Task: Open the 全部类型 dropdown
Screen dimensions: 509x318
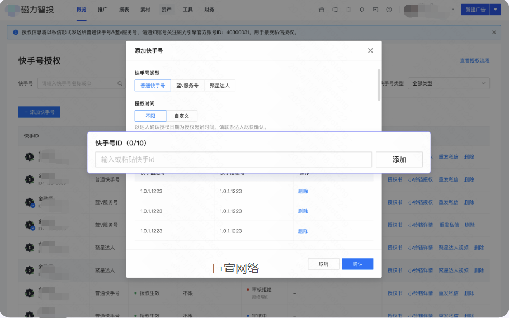Action: [x=449, y=83]
